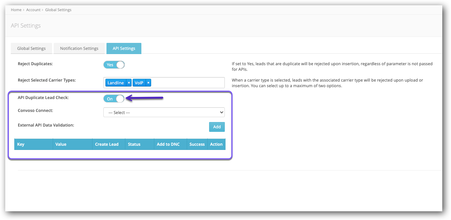Click the Action column header
Image resolution: width=451 pixels, height=220 pixels.
click(216, 144)
